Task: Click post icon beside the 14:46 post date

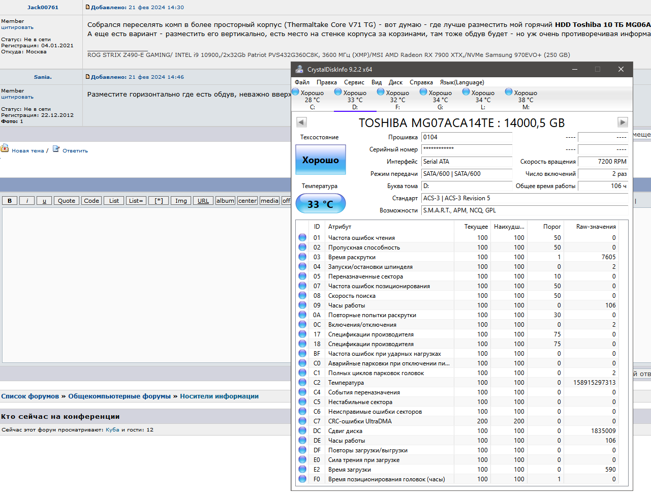Action: click(88, 77)
